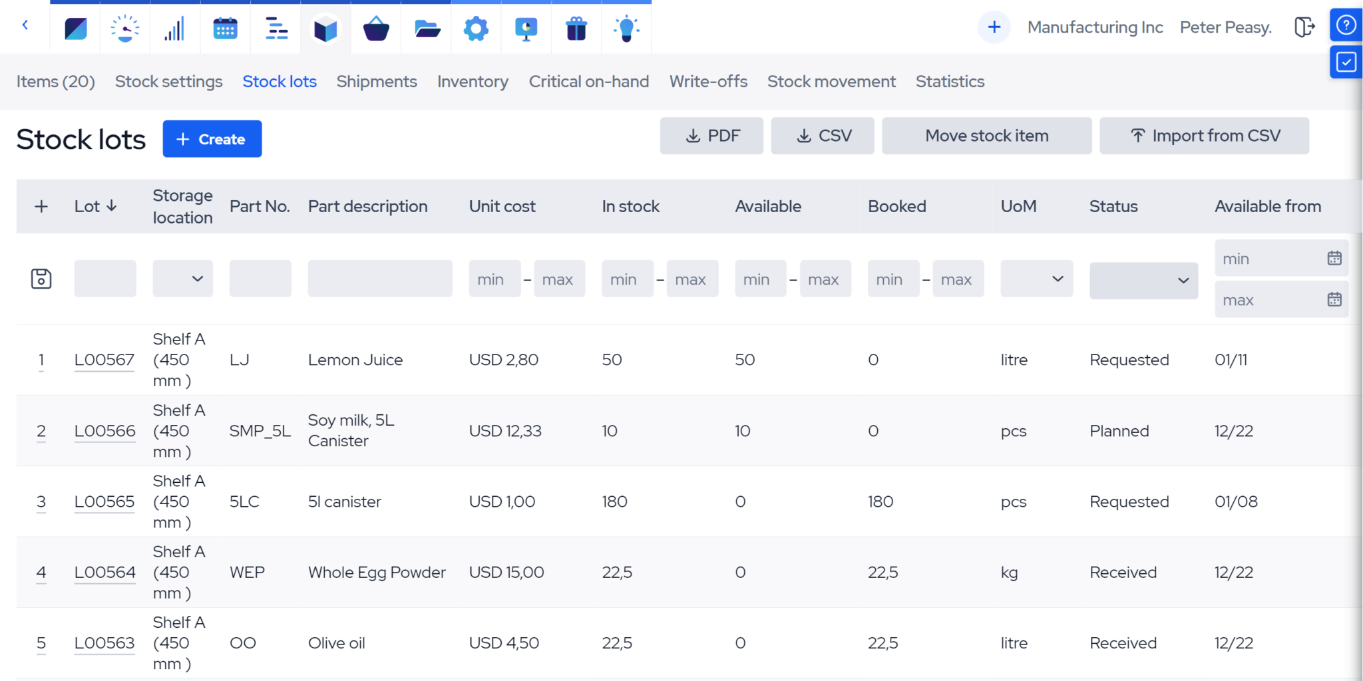Open the CRM speedometer icon

pyautogui.click(x=124, y=28)
